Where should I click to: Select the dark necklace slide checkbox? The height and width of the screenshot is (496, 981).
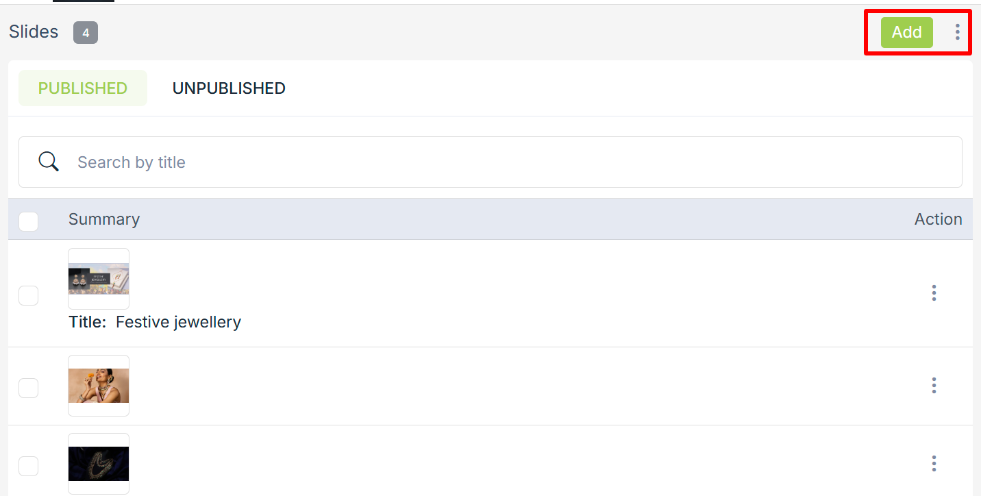click(28, 466)
